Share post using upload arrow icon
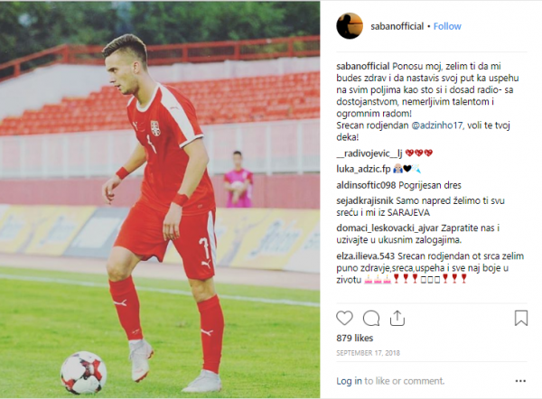 [x=397, y=318]
